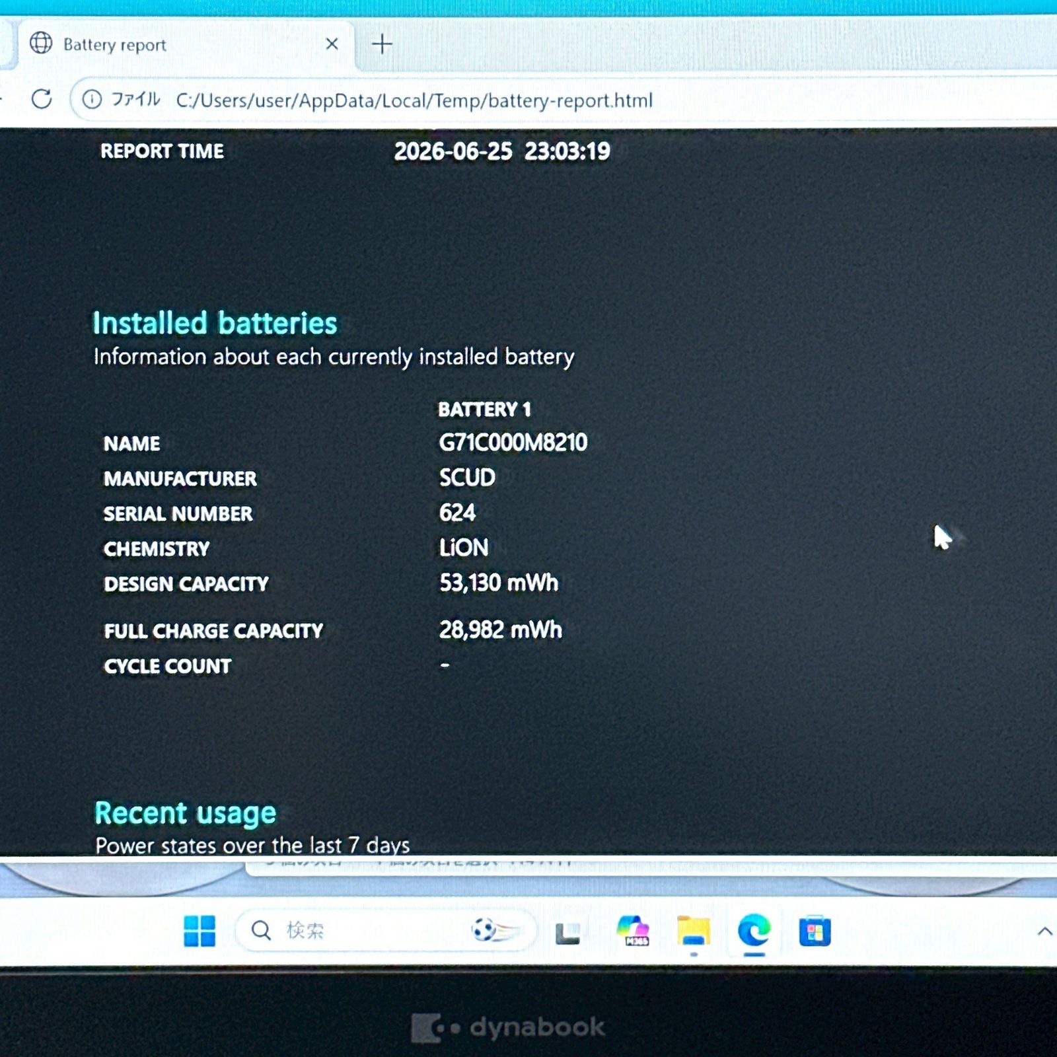Open File Explorer from the taskbar
This screenshot has height=1057, width=1057.
click(x=693, y=931)
